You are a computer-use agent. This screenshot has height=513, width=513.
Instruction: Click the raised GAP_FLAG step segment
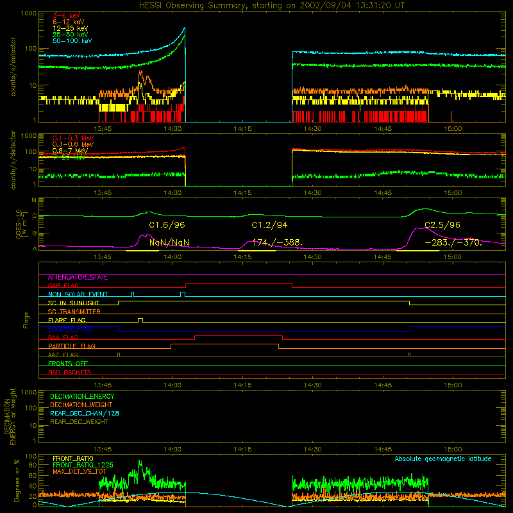(239, 284)
